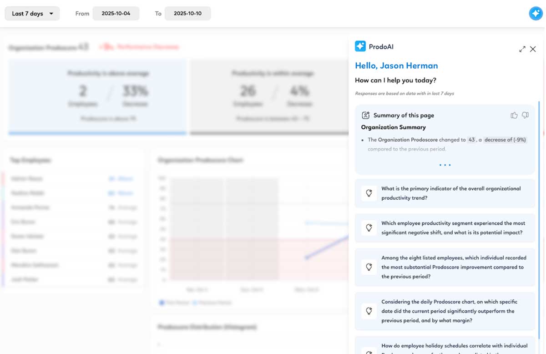Click the ProdoAI sparkle button in top bar
Viewport: 546px width, 354px height.
tap(536, 13)
